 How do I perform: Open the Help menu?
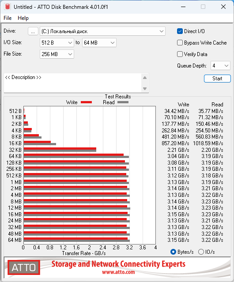tap(23, 18)
